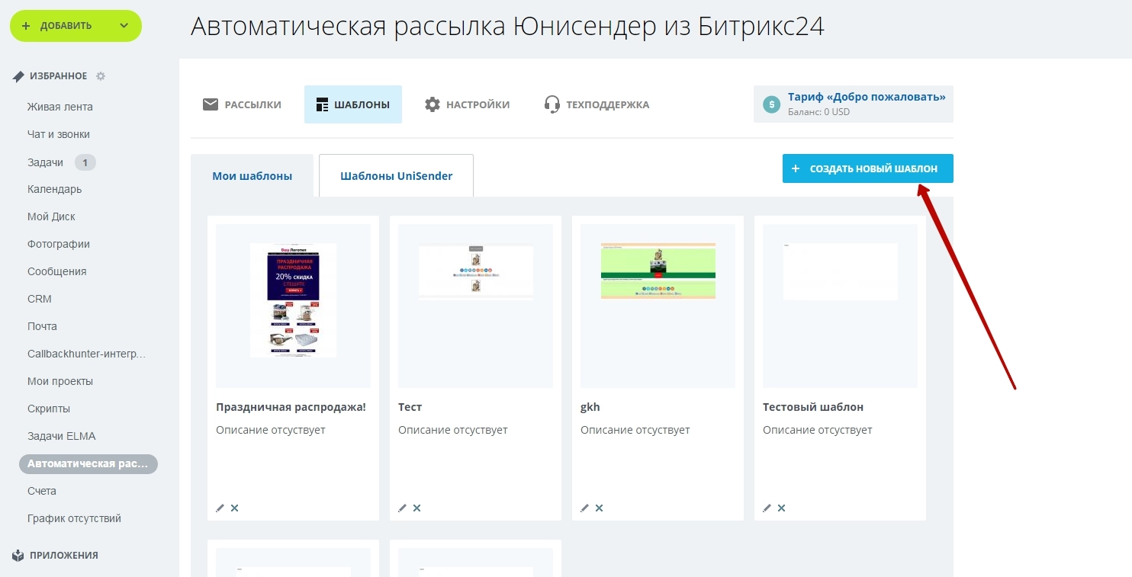The image size is (1132, 577).
Task: Open Задачи in the sidebar
Action: coord(45,162)
